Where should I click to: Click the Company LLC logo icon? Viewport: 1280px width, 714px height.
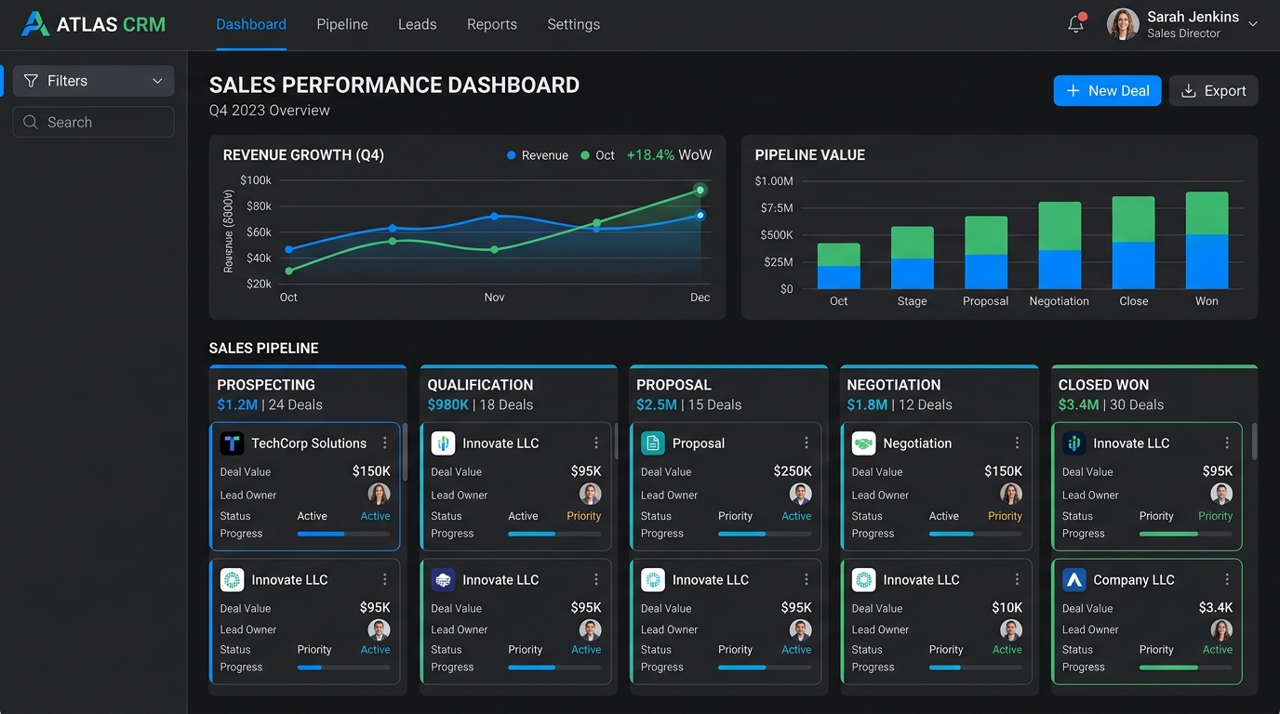(x=1074, y=580)
